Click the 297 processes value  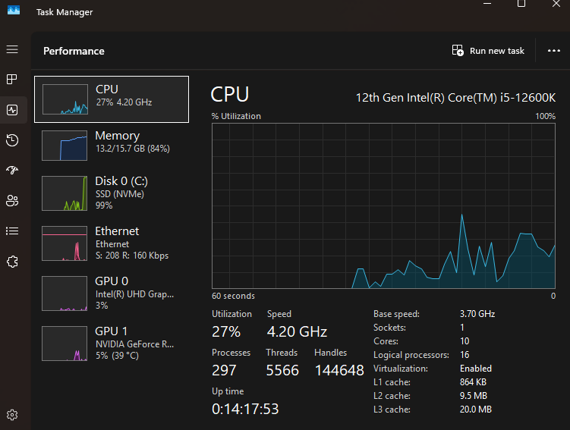[224, 370]
